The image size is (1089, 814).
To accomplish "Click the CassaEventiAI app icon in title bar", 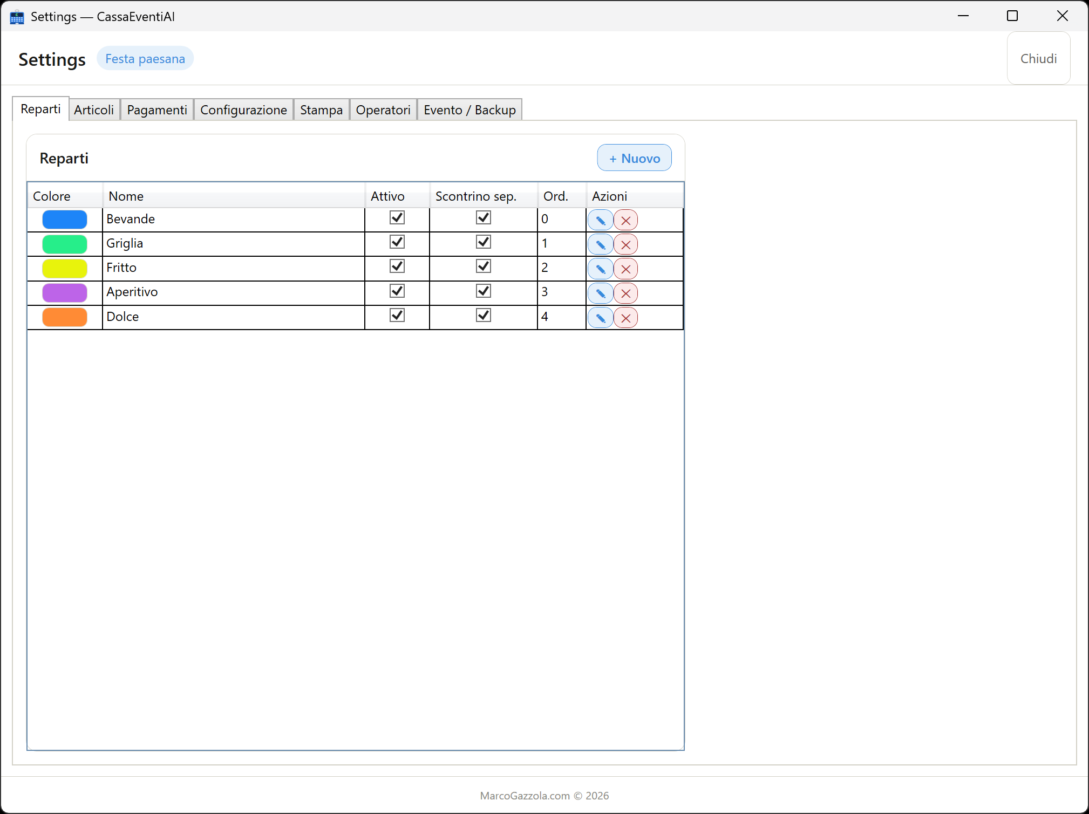I will pos(17,17).
